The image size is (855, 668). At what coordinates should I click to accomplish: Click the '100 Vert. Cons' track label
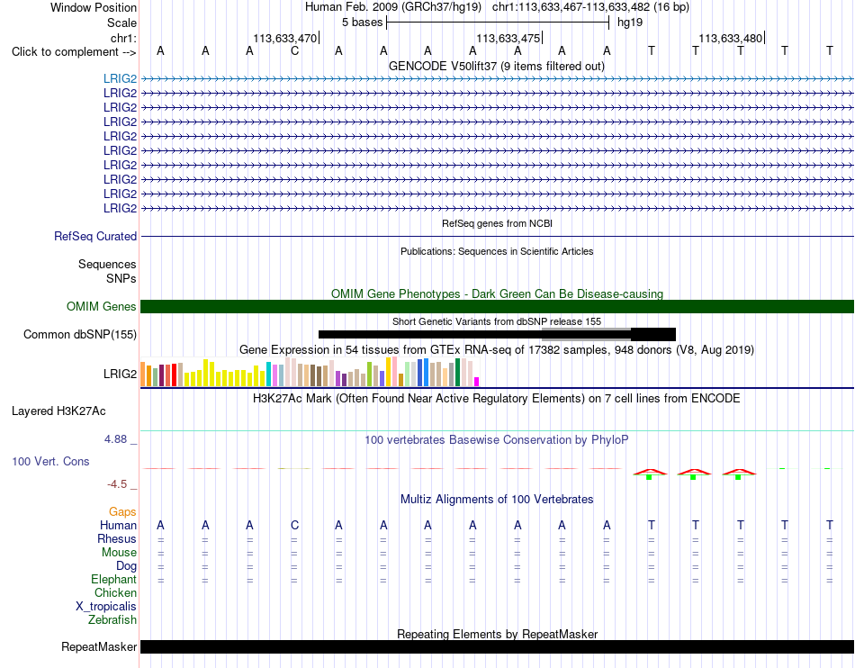coord(50,461)
